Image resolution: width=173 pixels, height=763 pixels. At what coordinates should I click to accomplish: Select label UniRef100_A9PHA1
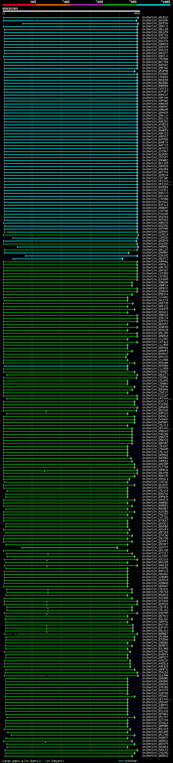[155, 262]
